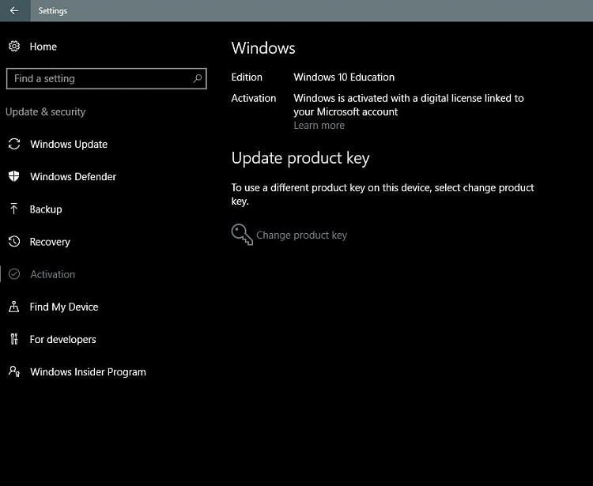Click the Windows heading
This screenshot has width=593, height=486.
263,48
